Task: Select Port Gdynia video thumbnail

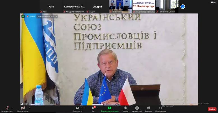Action: [x=120, y=6]
